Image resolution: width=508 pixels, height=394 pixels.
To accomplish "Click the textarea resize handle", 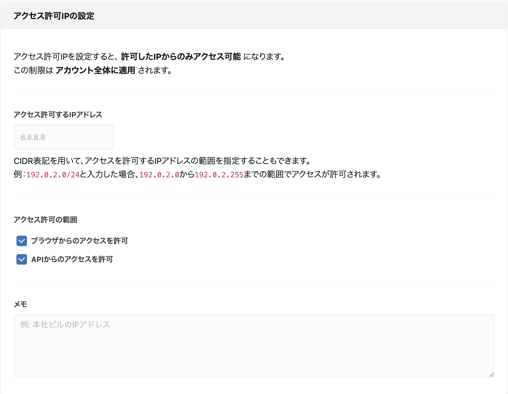I will coord(492,374).
